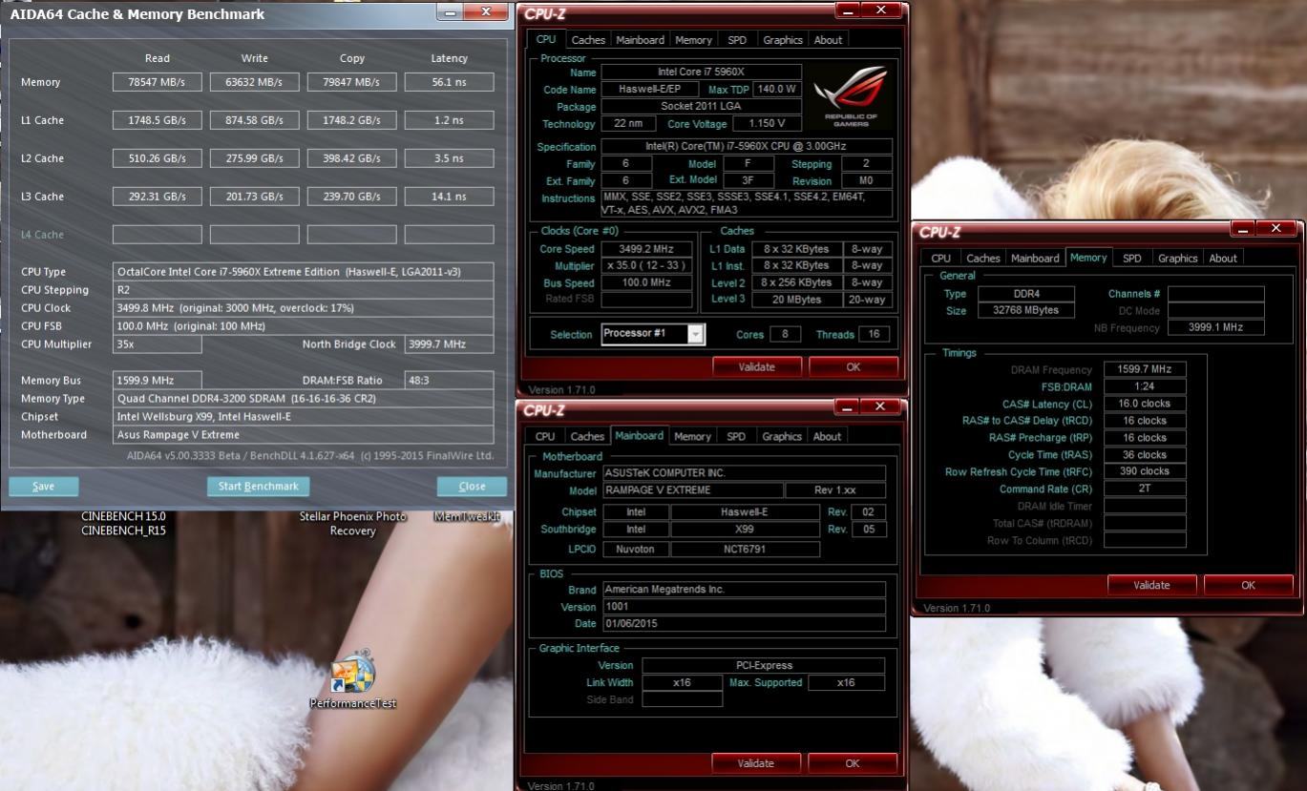Open the PerformanceTest desktop shortcut icon
Screen dimensions: 1307x791
(x=352, y=673)
